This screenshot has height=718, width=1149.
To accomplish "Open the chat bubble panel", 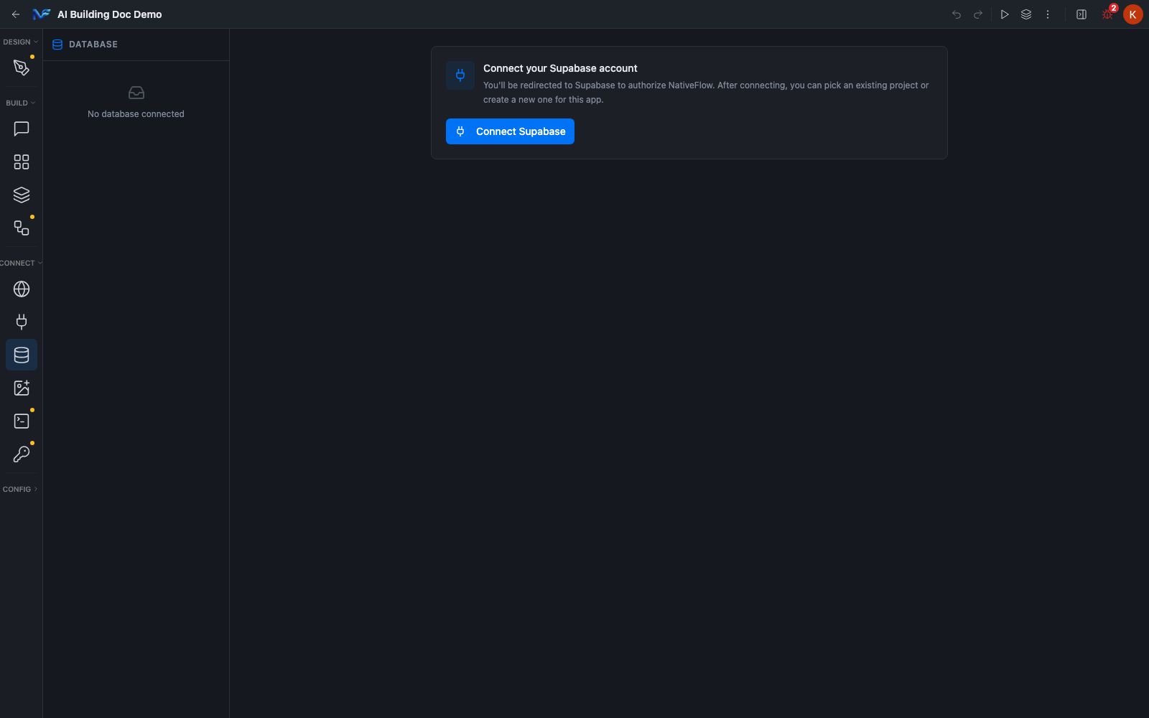I will coord(22,129).
